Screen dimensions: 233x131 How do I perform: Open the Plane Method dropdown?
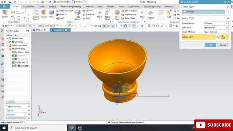[x=216, y=23]
